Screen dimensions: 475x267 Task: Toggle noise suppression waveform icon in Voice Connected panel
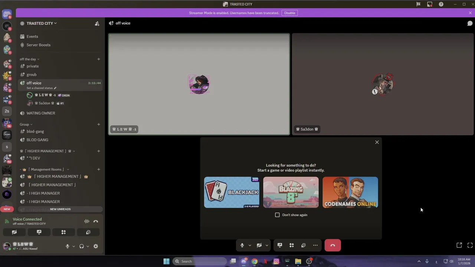click(86, 221)
